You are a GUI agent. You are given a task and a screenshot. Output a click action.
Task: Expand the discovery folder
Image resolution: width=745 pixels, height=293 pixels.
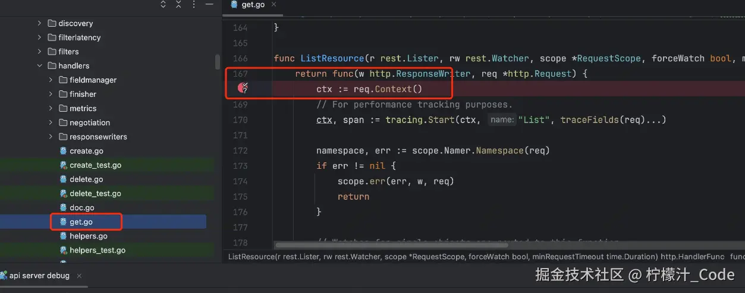coord(39,23)
